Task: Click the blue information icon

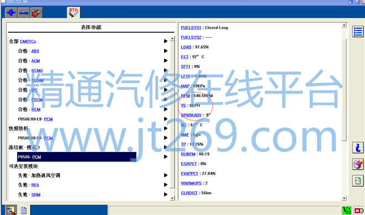Action: click(x=358, y=148)
